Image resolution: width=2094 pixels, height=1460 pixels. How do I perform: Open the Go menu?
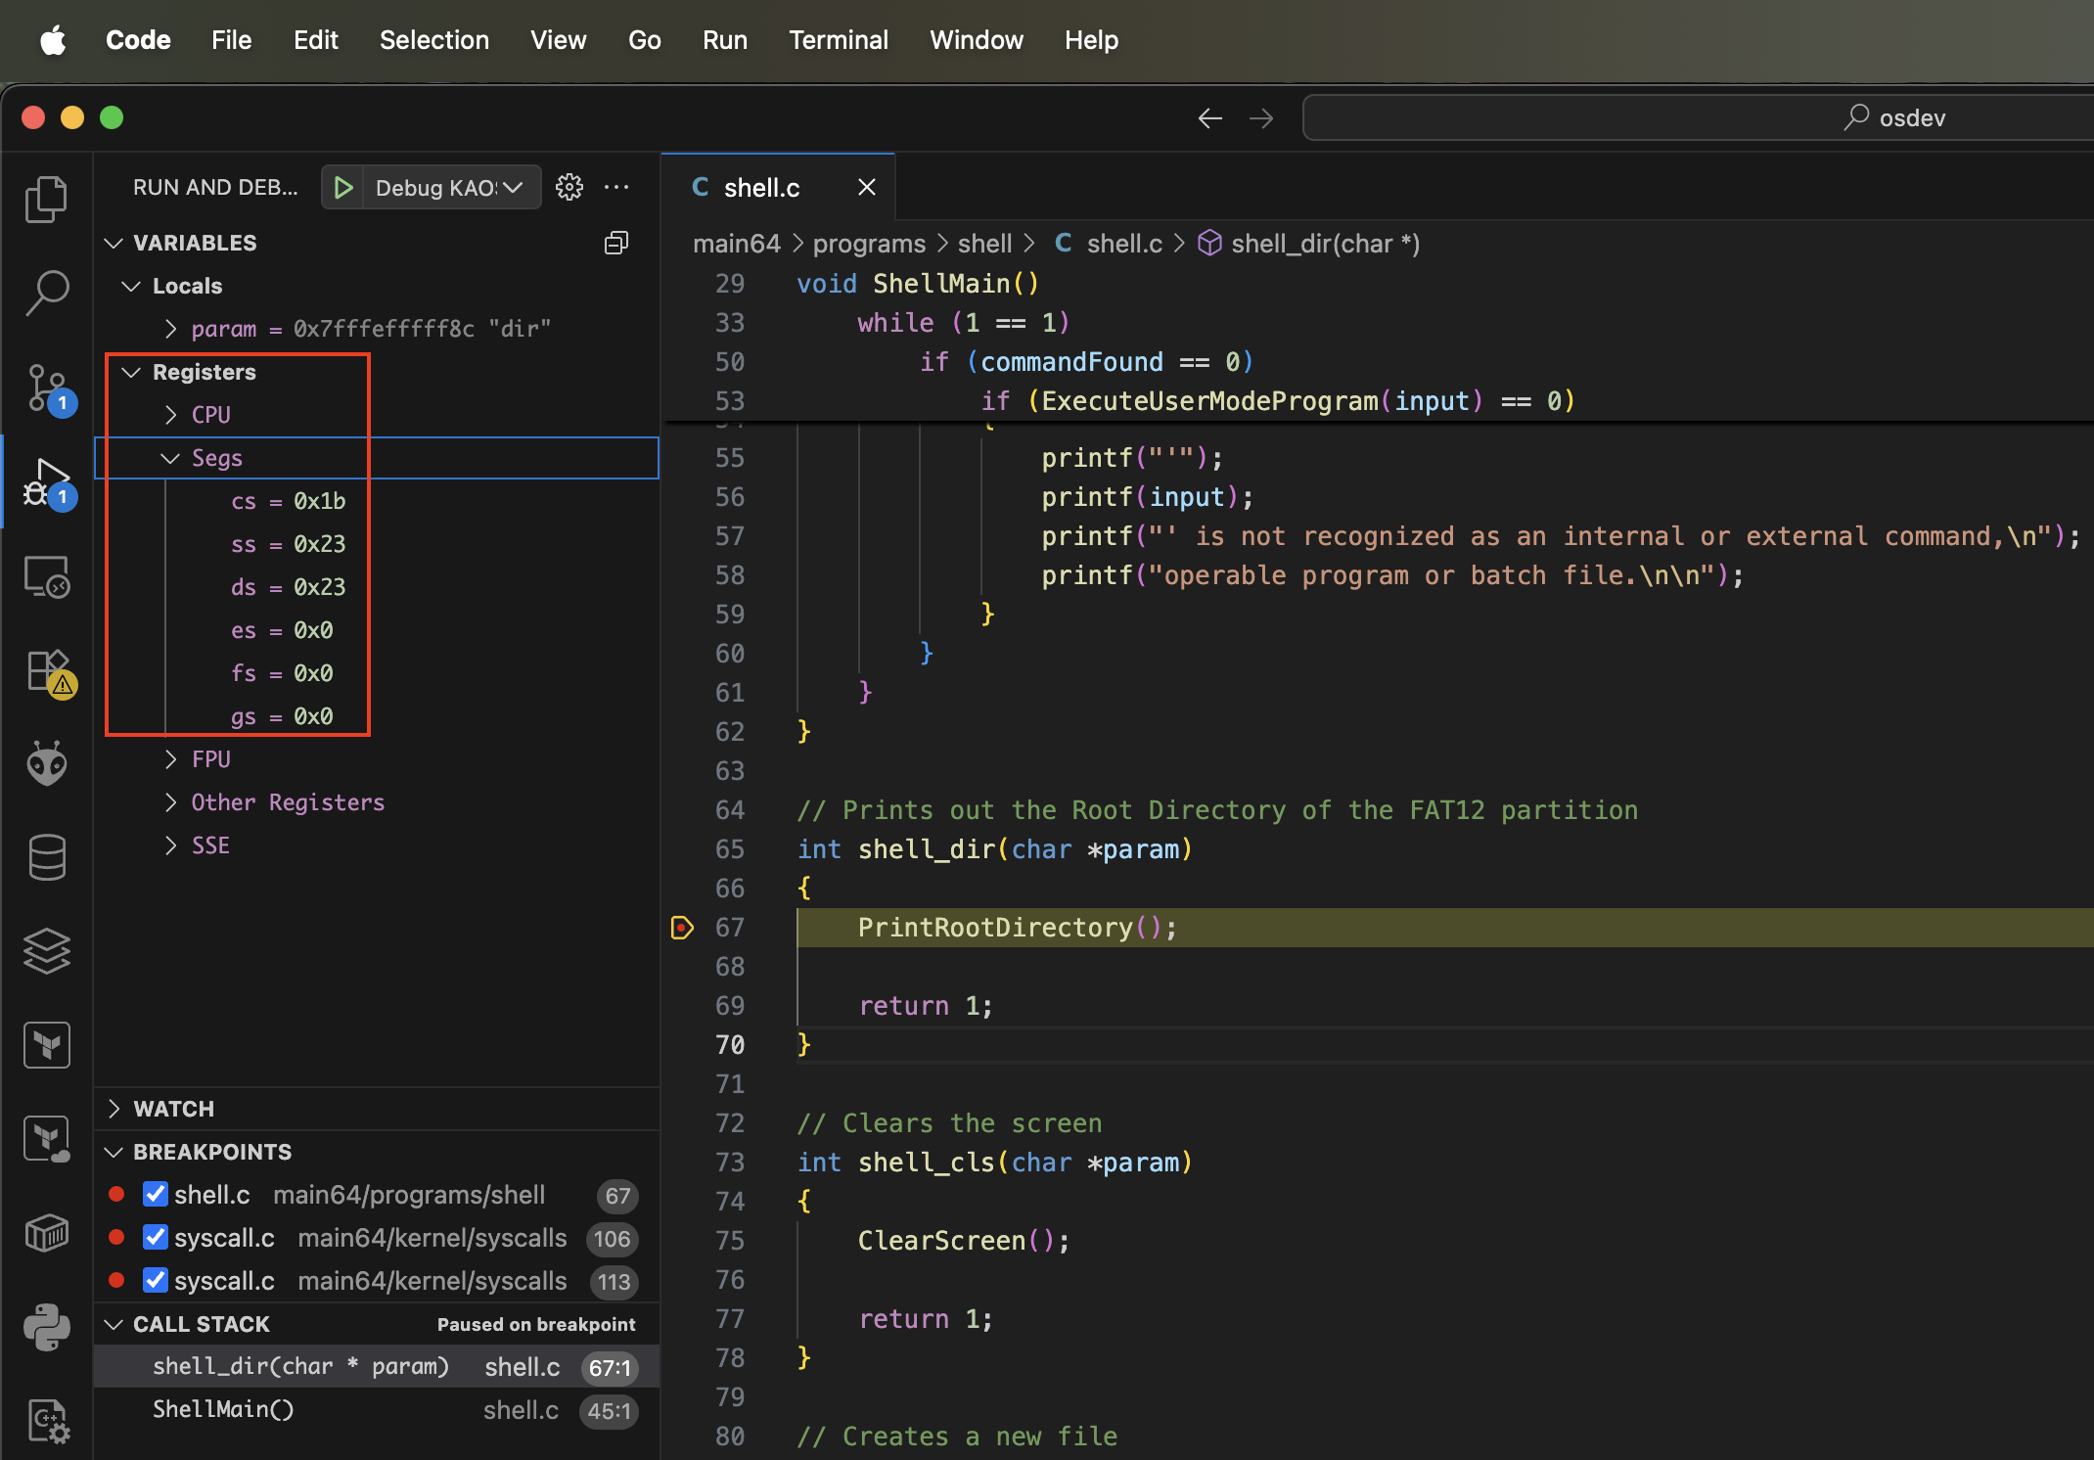tap(645, 40)
